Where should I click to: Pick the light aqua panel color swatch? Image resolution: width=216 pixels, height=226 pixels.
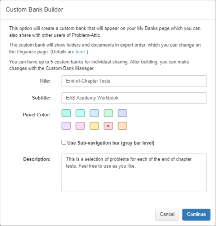(x=80, y=113)
